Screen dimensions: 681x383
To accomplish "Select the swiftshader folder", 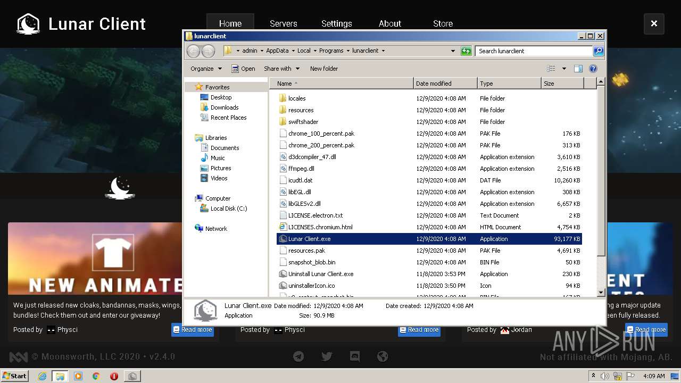I will 303,122.
